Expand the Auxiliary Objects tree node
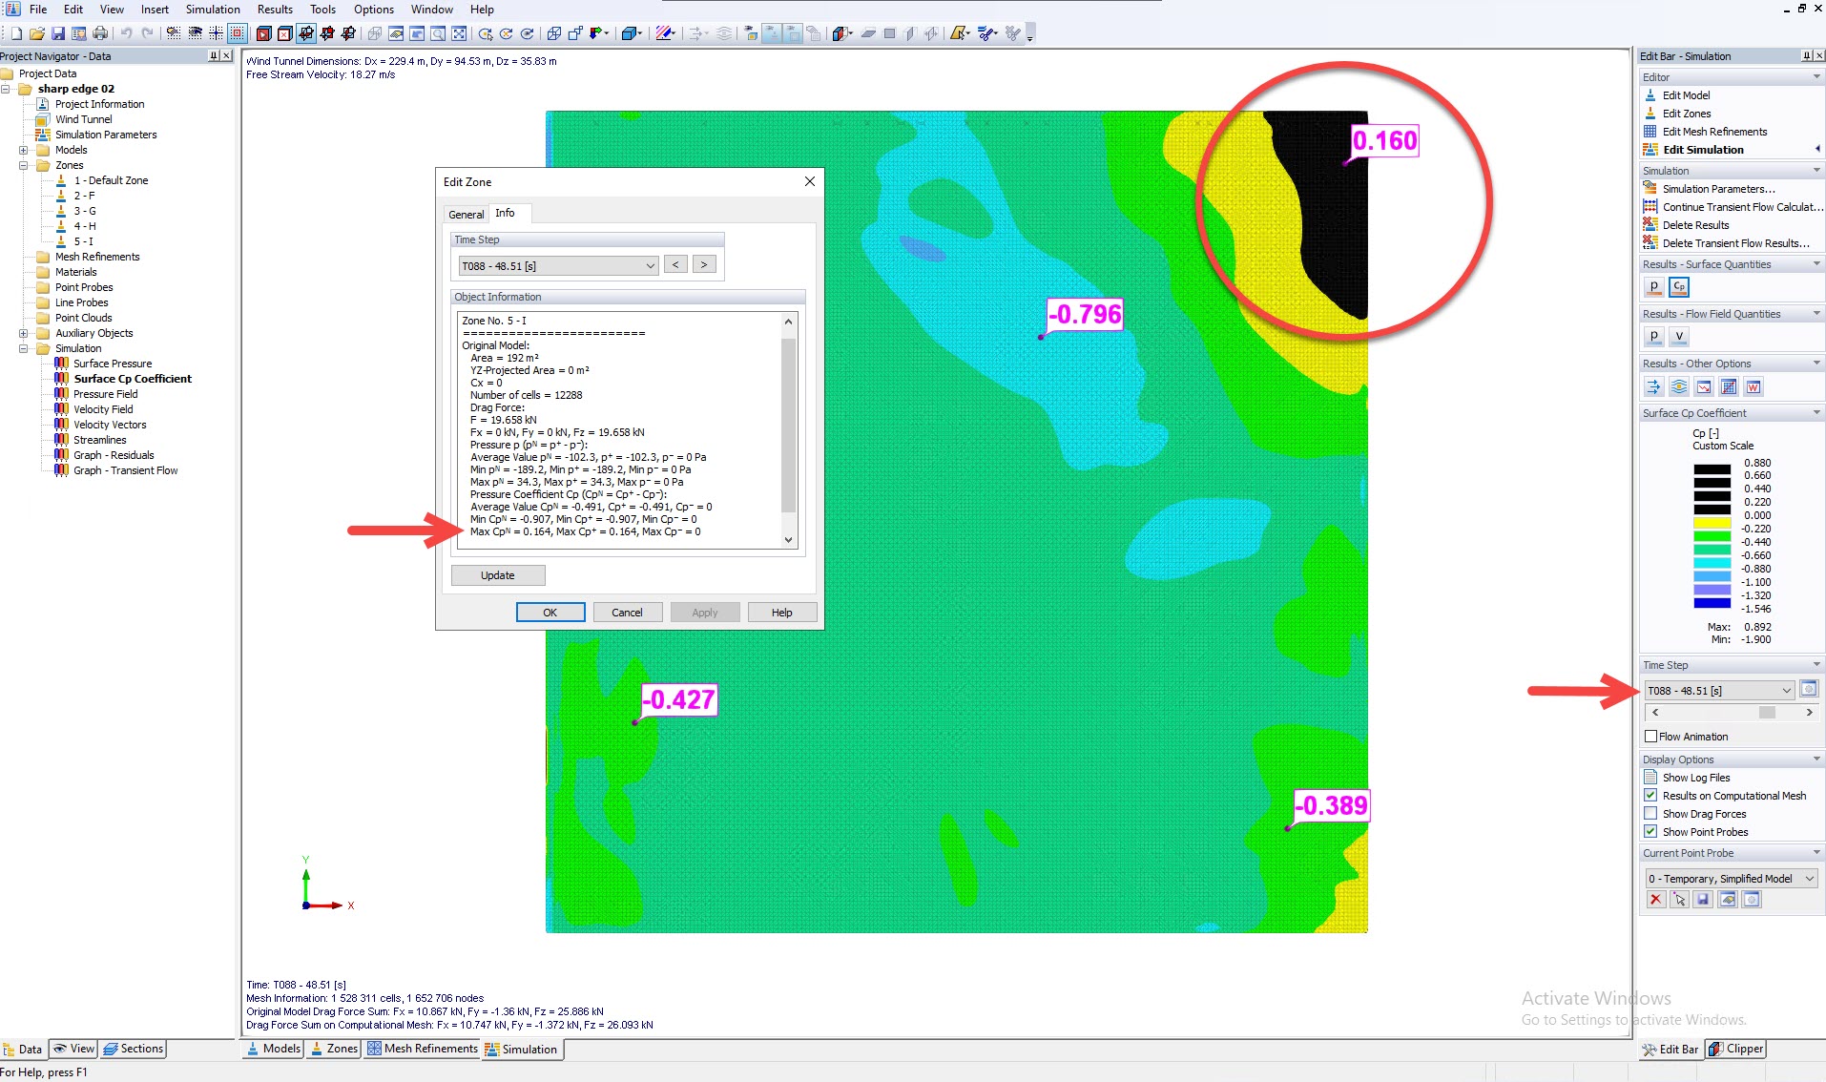This screenshot has height=1082, width=1826. tap(24, 333)
